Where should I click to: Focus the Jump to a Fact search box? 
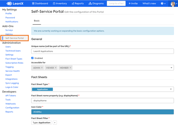coord(116,3)
